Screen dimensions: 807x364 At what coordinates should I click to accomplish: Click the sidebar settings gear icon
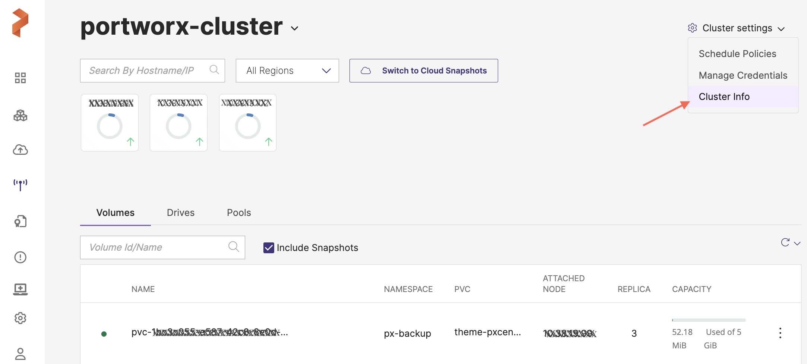click(20, 318)
